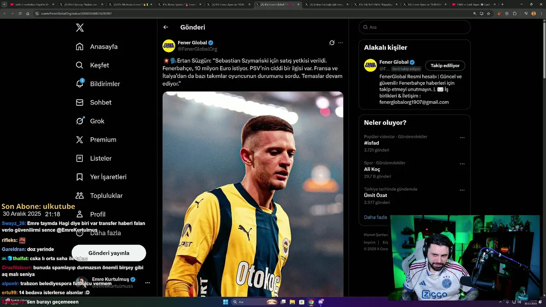Open Listeler in the sidebar
Viewport: 546px width, 307px height.
(x=93, y=158)
